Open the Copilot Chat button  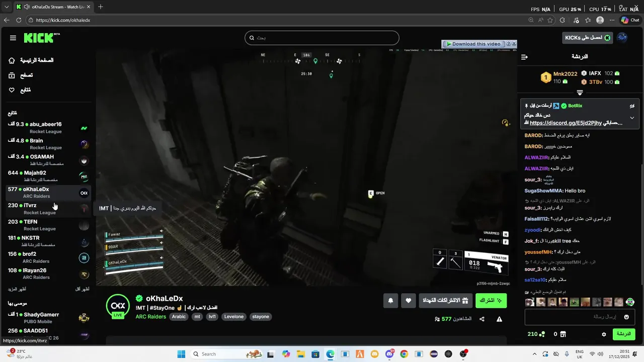coord(630,20)
